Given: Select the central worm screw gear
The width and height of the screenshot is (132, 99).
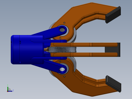Looking at the screenshot, I should pos(62,50).
